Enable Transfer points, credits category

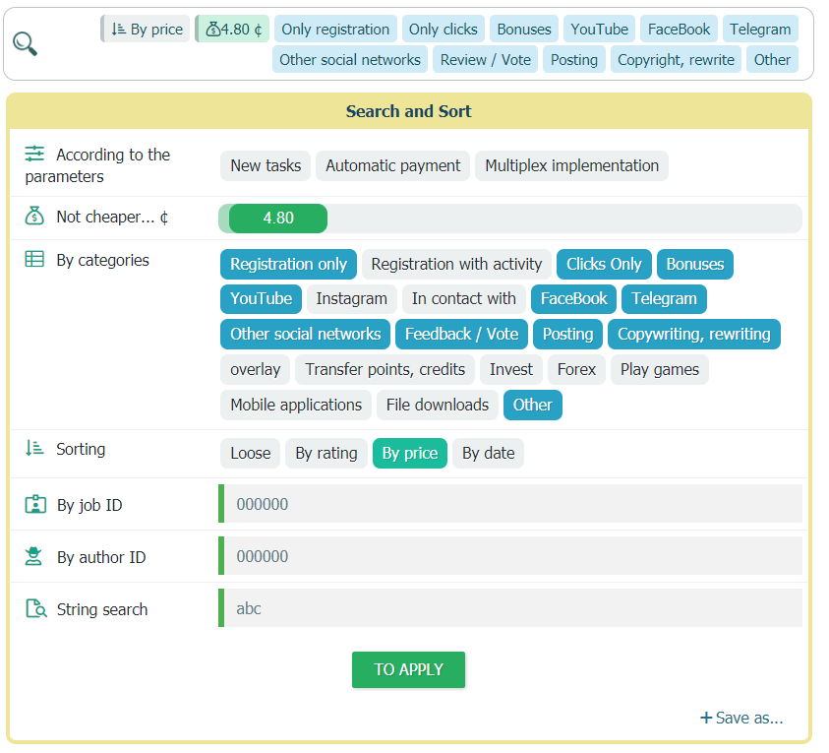[x=385, y=369]
